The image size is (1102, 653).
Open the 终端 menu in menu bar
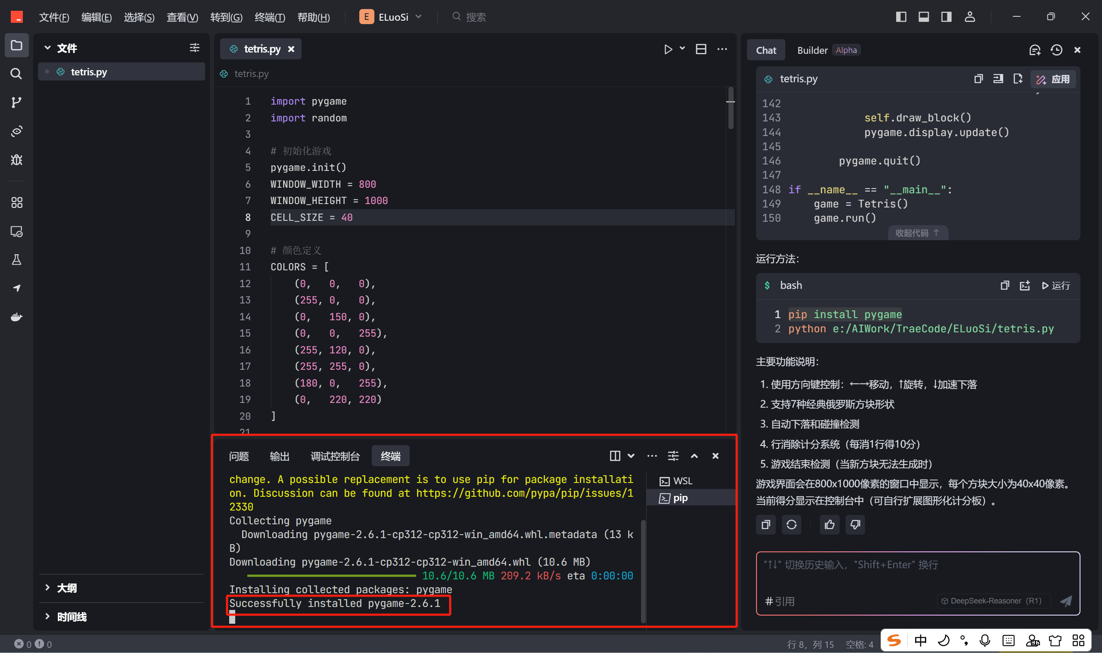269,17
